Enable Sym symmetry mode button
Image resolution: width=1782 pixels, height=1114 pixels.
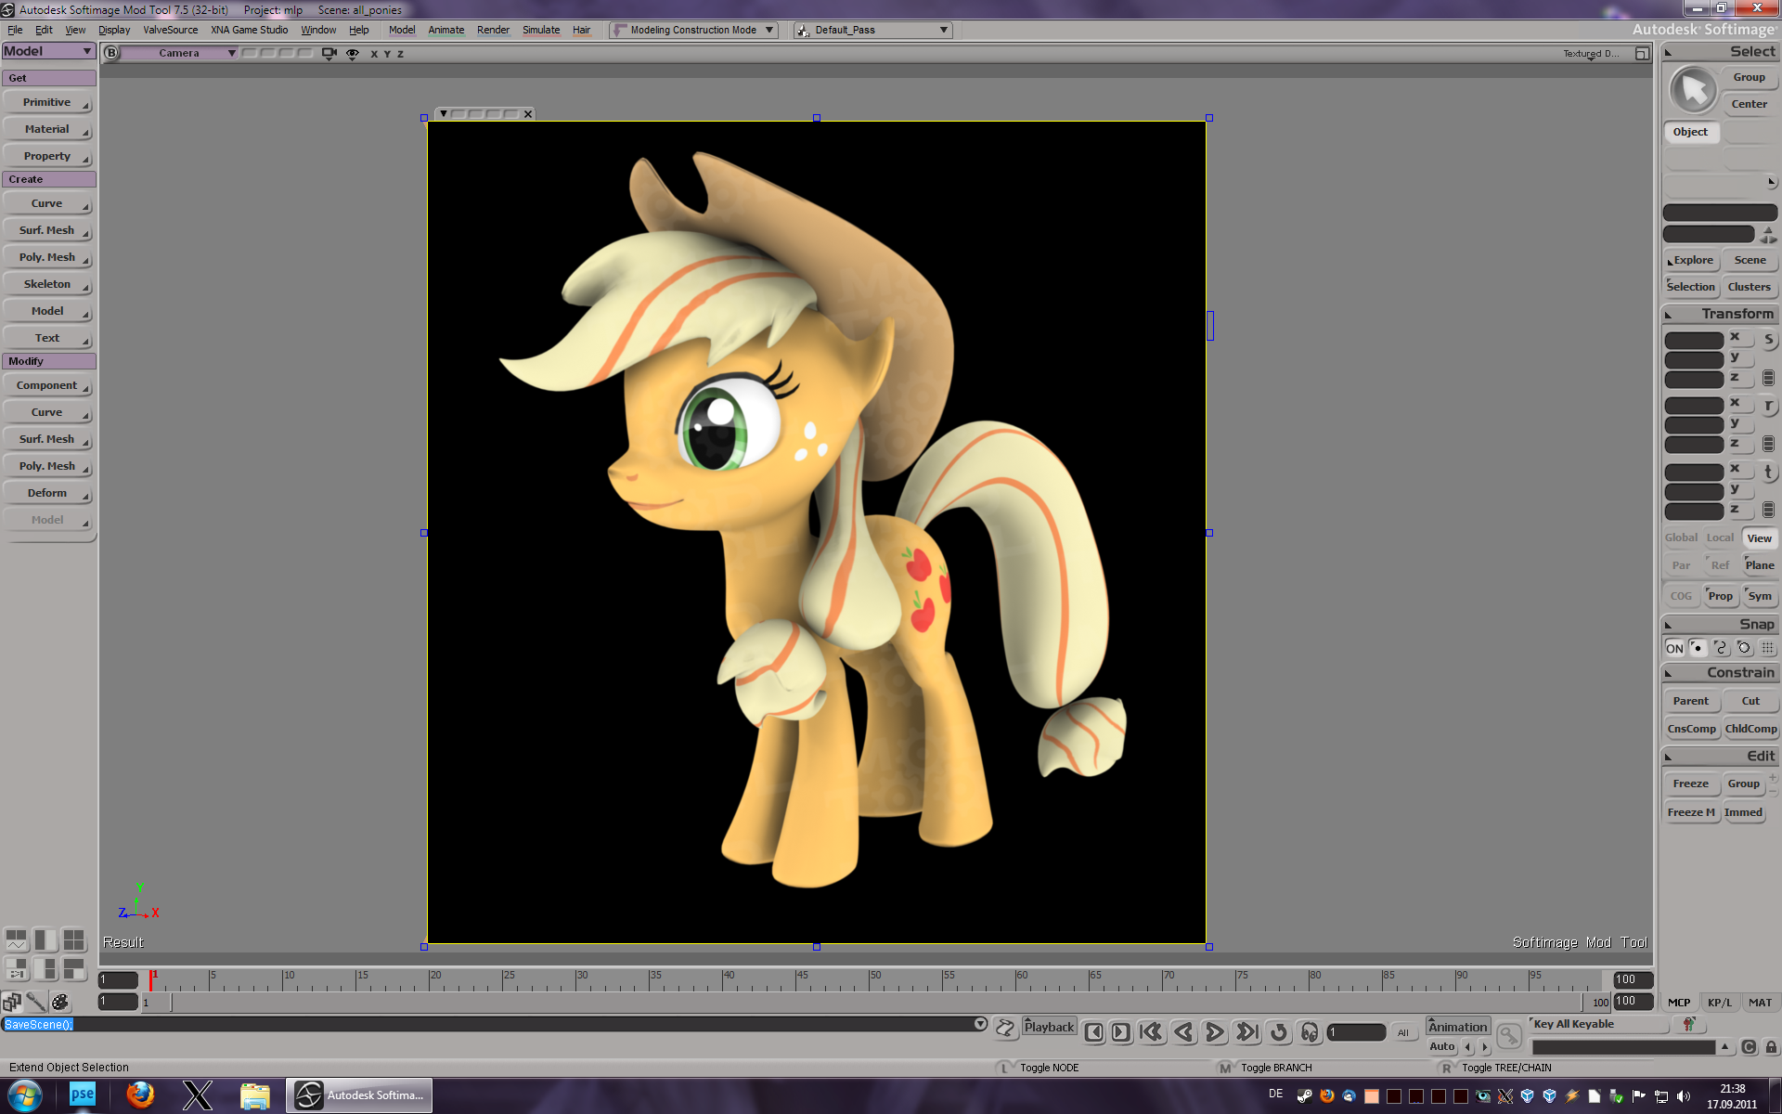click(1760, 596)
